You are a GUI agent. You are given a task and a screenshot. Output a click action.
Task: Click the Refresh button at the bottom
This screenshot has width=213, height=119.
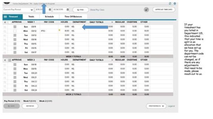tap(30, 106)
